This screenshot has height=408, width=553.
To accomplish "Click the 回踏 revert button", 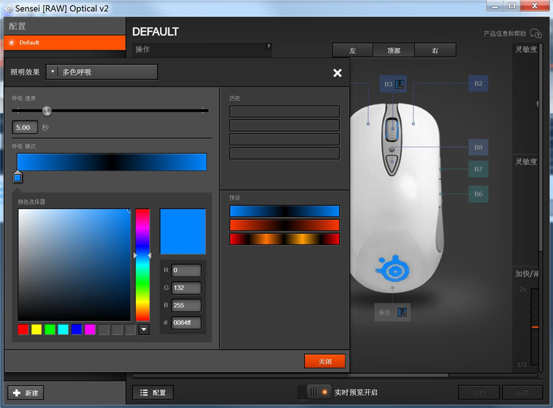I will [479, 392].
